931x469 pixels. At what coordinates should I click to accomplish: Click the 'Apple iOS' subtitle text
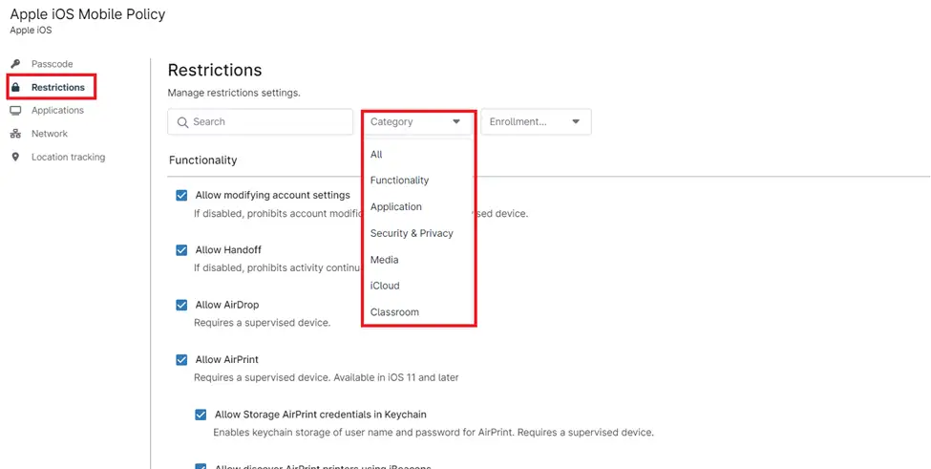click(x=31, y=31)
